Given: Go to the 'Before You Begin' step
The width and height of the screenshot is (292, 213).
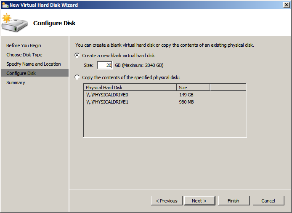Looking at the screenshot, I should point(24,45).
